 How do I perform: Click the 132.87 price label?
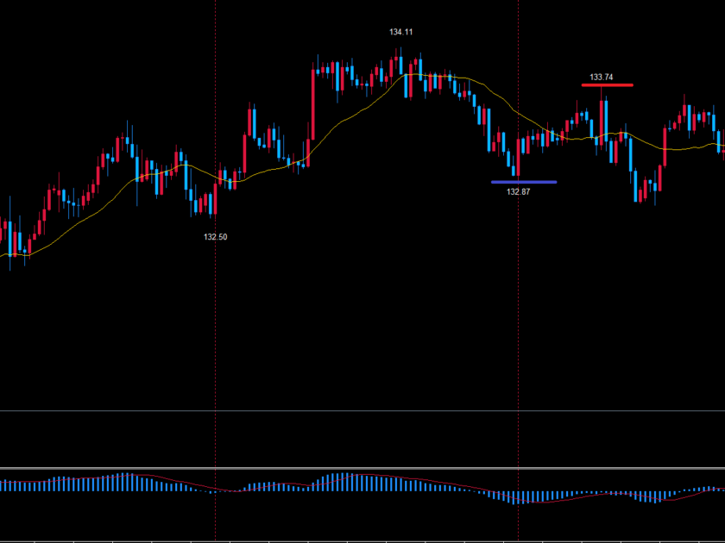(518, 191)
